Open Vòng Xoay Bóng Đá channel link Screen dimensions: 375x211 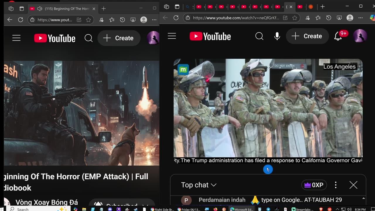(47, 202)
